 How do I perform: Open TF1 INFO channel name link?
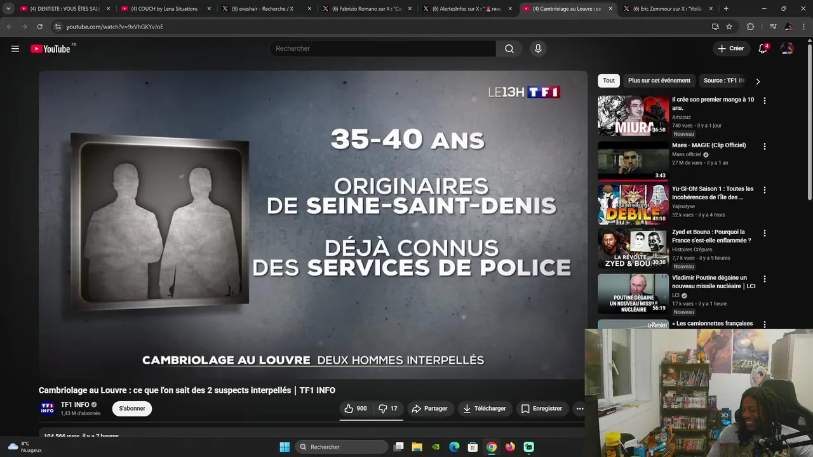[x=75, y=405]
